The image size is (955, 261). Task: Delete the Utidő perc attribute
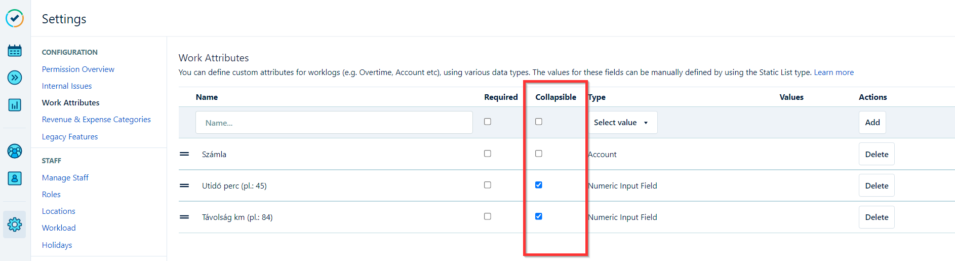click(876, 185)
